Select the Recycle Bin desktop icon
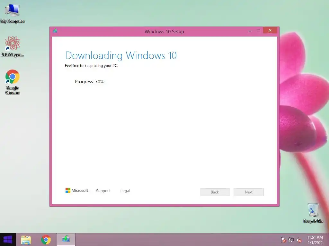 313,213
